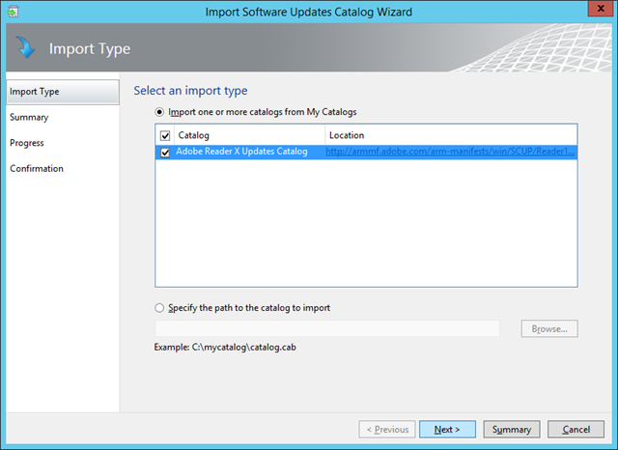Click the Select an import type heading
The image size is (618, 450).
pyautogui.click(x=190, y=91)
